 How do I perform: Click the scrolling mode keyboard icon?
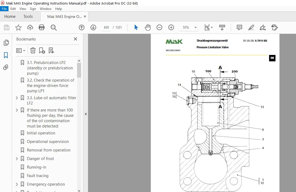[x=222, y=27]
